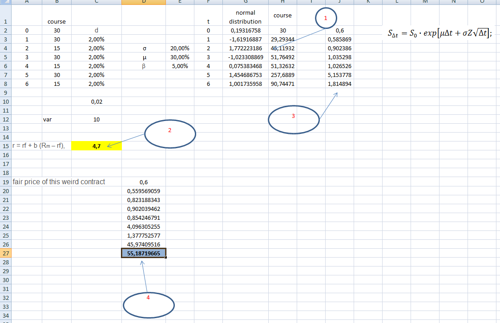Select the row 15 header
The image size is (500, 323).
6,146
